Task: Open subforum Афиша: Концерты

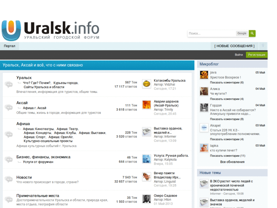Action: (37, 133)
